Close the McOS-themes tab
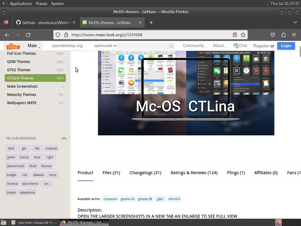The height and width of the screenshot is (226, 301). click(x=140, y=22)
